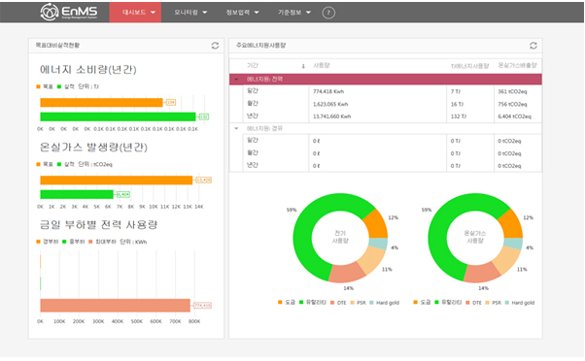
Task: Click the 목표대비실적현황 panel title
Action: [x=57, y=46]
